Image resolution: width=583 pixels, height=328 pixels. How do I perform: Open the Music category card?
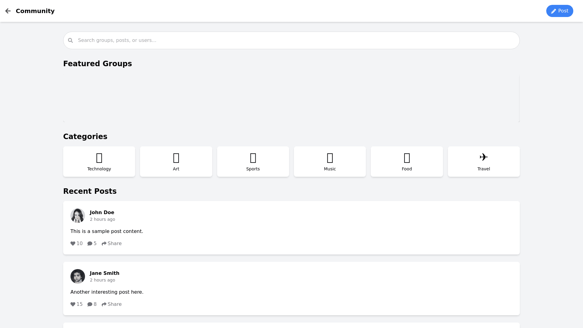pyautogui.click(x=330, y=162)
